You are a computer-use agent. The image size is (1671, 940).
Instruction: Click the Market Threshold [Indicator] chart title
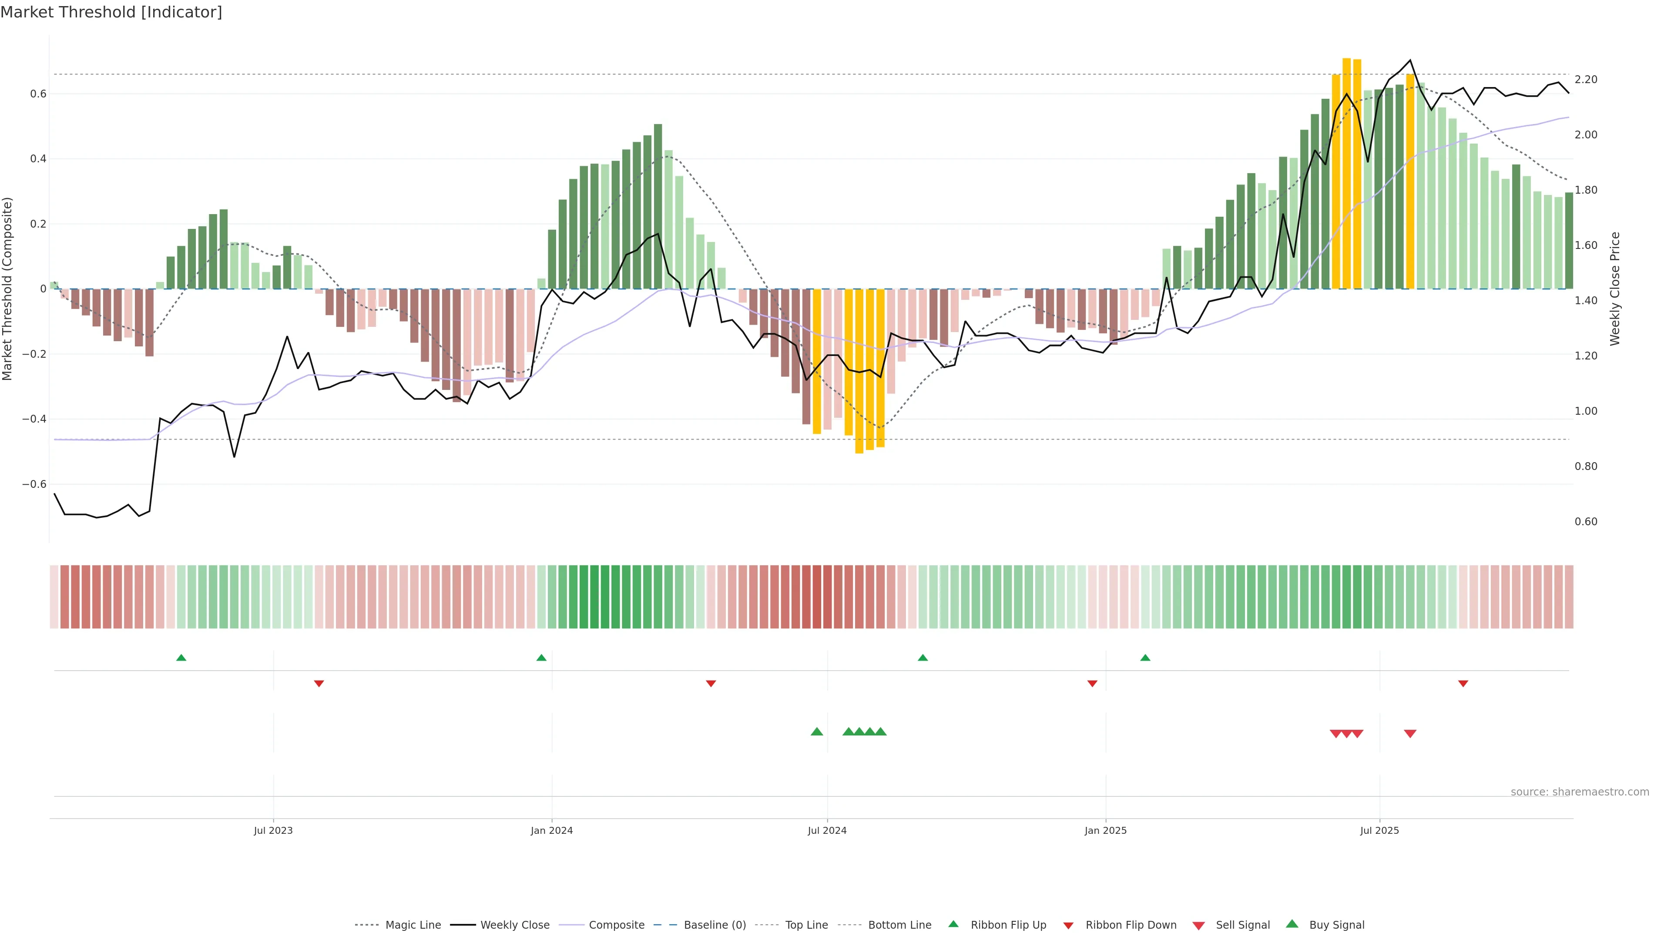[x=111, y=12]
